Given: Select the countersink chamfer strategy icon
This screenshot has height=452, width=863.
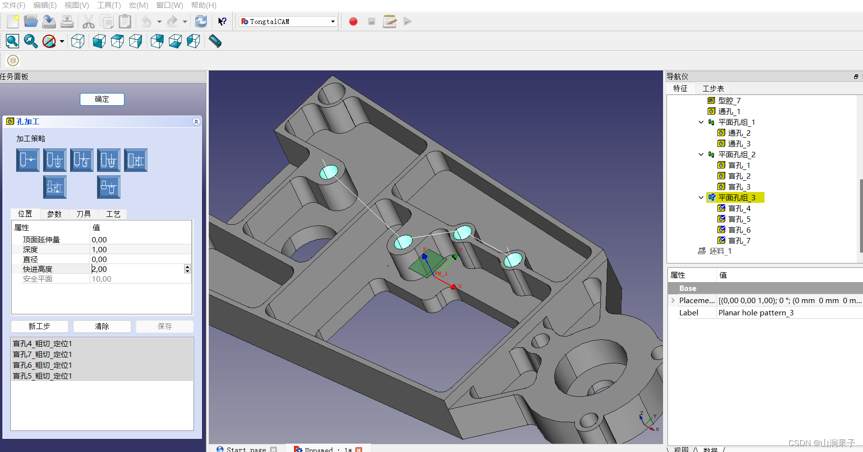Looking at the screenshot, I should coord(109,187).
